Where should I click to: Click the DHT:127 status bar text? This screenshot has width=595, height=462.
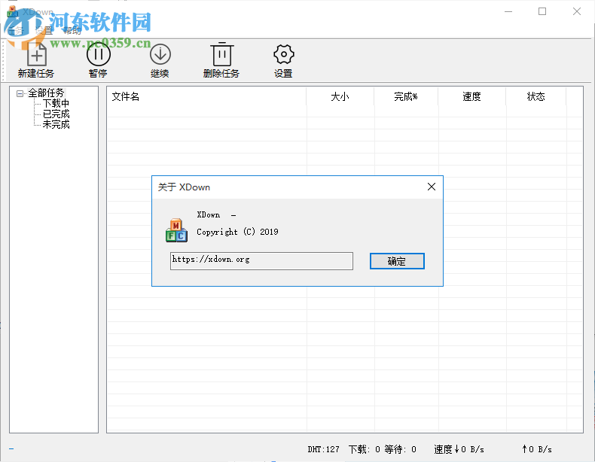[x=323, y=449]
